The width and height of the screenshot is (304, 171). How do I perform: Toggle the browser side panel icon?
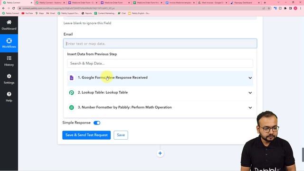290,9
